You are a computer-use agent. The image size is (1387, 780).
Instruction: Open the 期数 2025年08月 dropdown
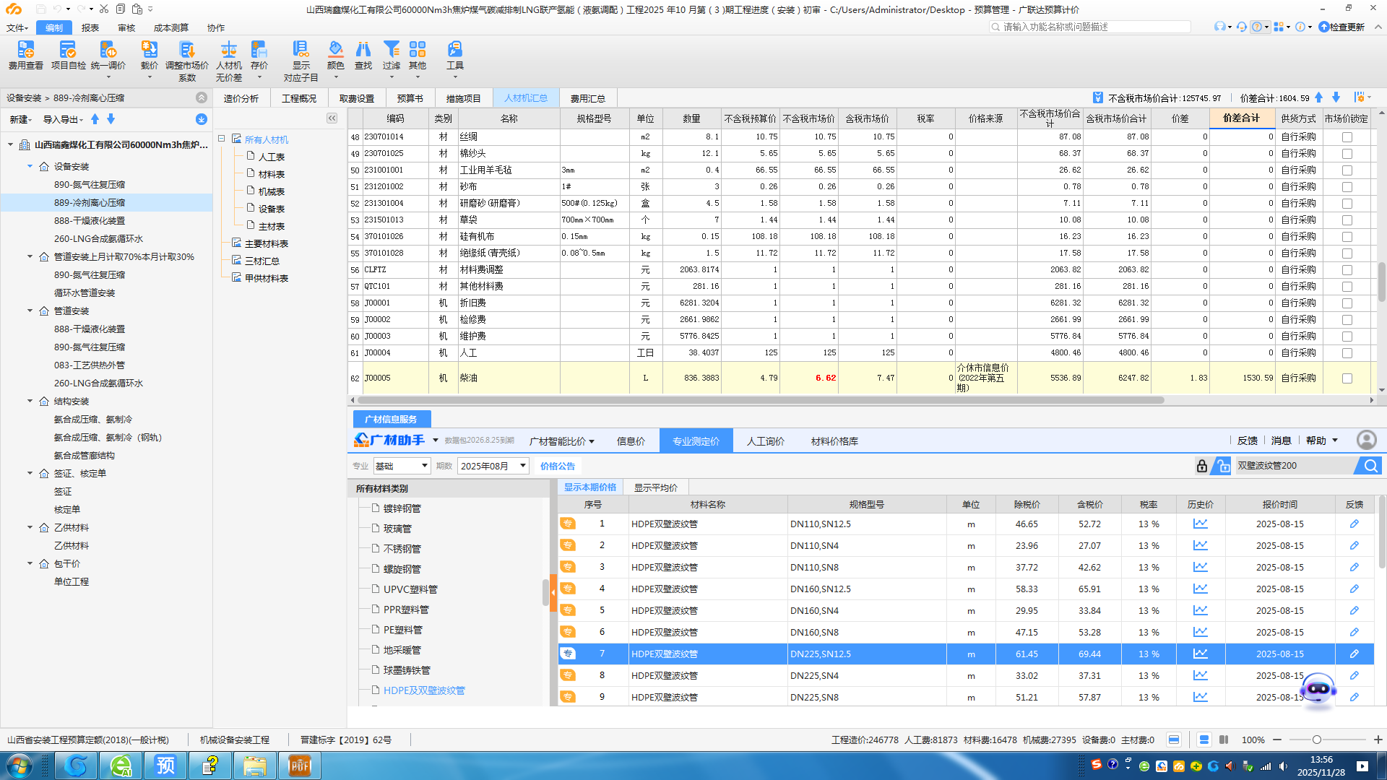click(522, 466)
